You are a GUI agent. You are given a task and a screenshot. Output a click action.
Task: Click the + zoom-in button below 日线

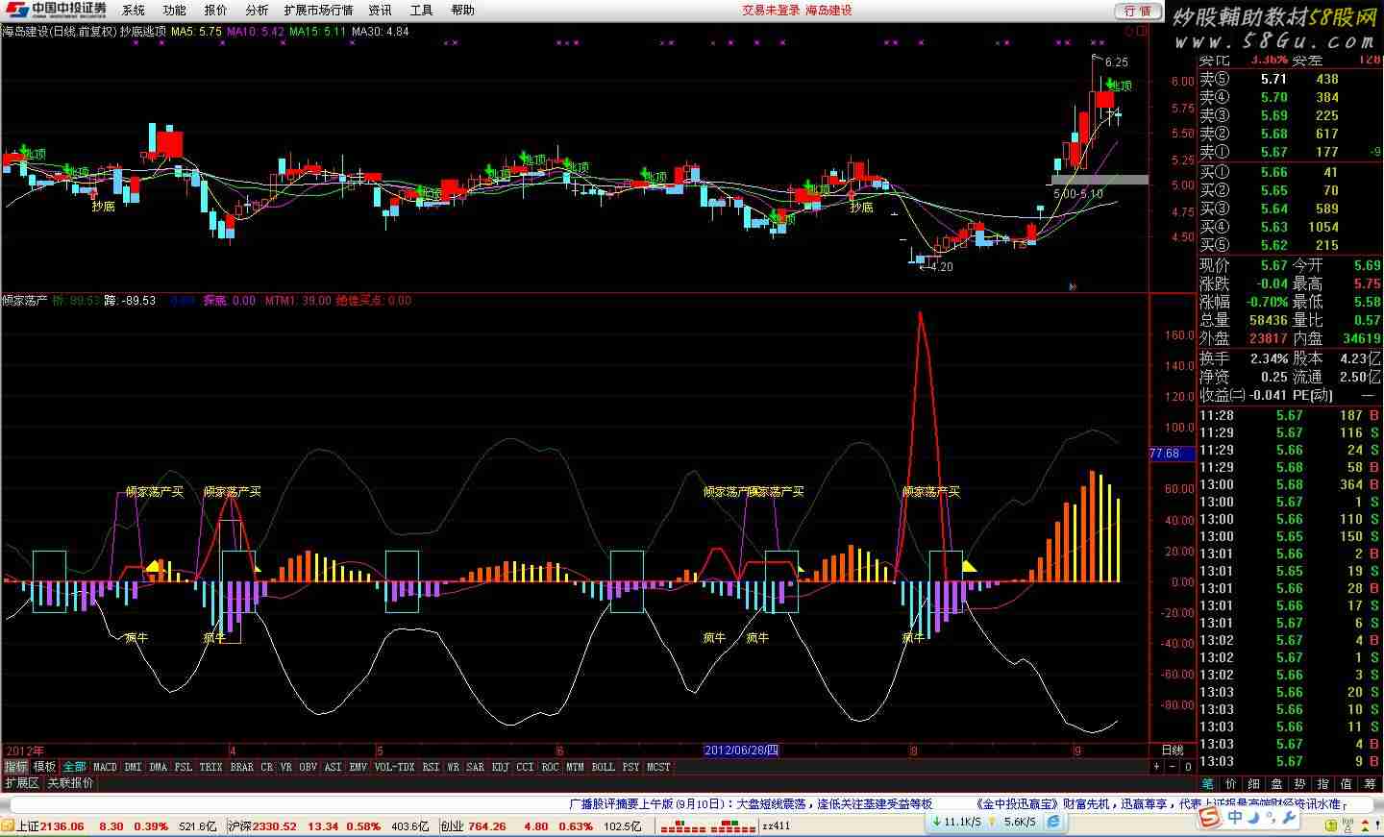pyautogui.click(x=1156, y=767)
